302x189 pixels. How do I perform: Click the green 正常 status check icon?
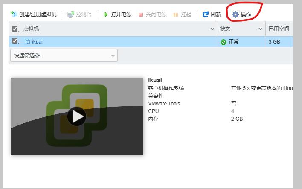coord(224,42)
